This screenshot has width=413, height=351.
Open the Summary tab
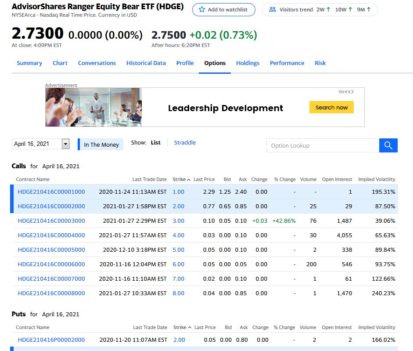click(x=29, y=63)
